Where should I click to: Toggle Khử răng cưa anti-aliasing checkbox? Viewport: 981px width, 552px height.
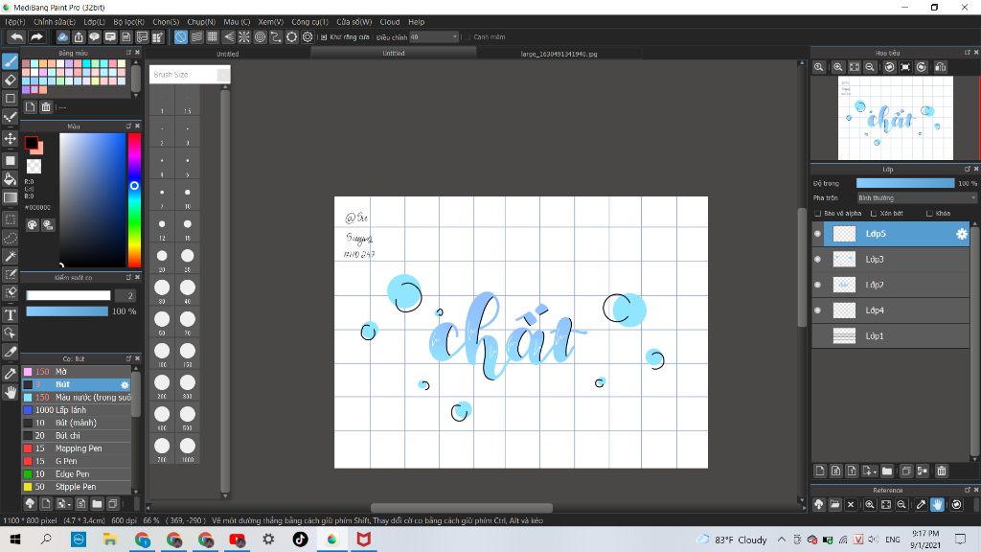(x=324, y=37)
